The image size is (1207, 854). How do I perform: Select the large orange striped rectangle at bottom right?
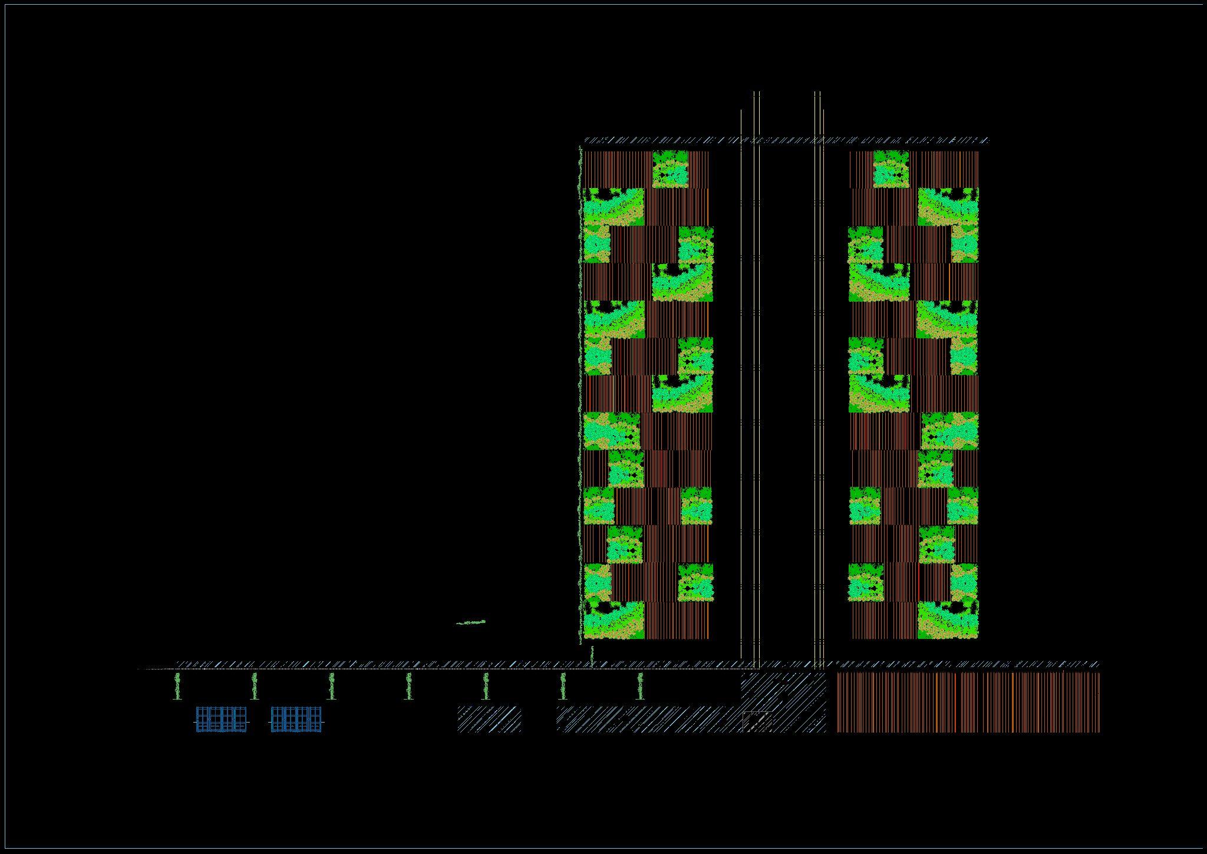pos(968,703)
